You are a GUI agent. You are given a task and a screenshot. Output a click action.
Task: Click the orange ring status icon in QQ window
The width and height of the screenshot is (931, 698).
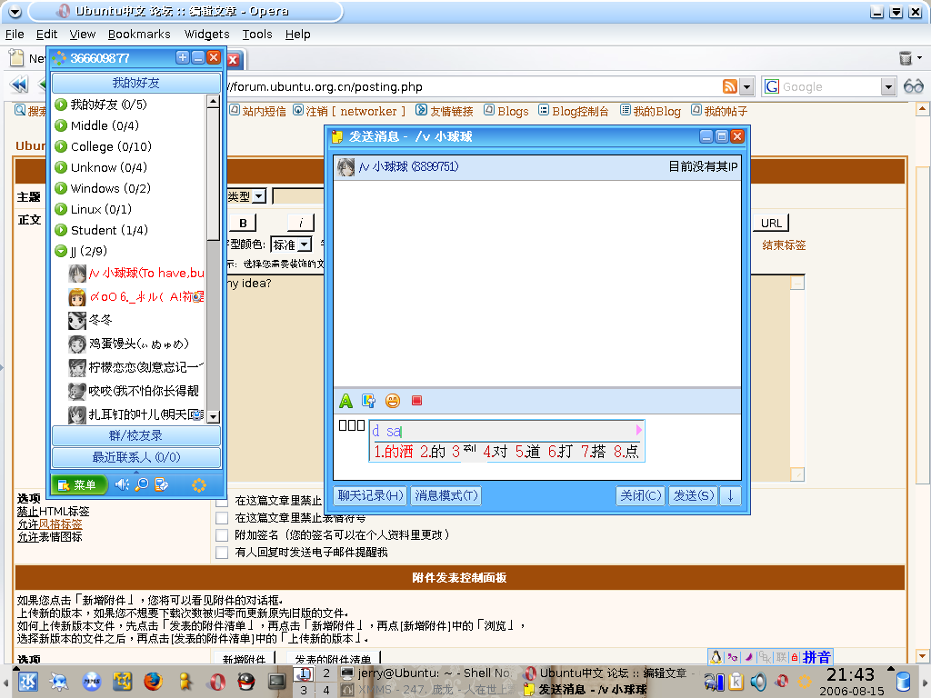[199, 485]
